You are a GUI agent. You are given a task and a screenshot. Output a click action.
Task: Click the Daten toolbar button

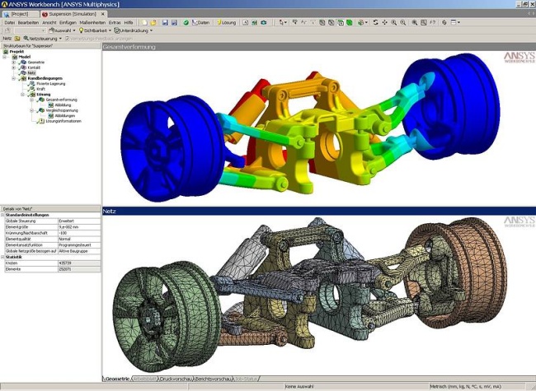200,22
